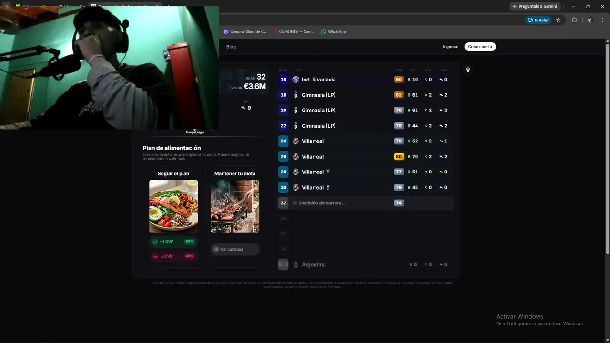Viewport: 610px width, 343px height.
Task: Go to the Blog page
Action: tap(231, 47)
